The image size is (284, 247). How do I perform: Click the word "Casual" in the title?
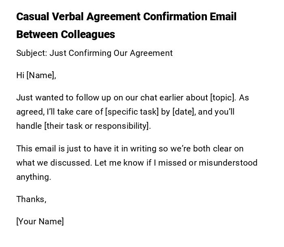[33, 17]
